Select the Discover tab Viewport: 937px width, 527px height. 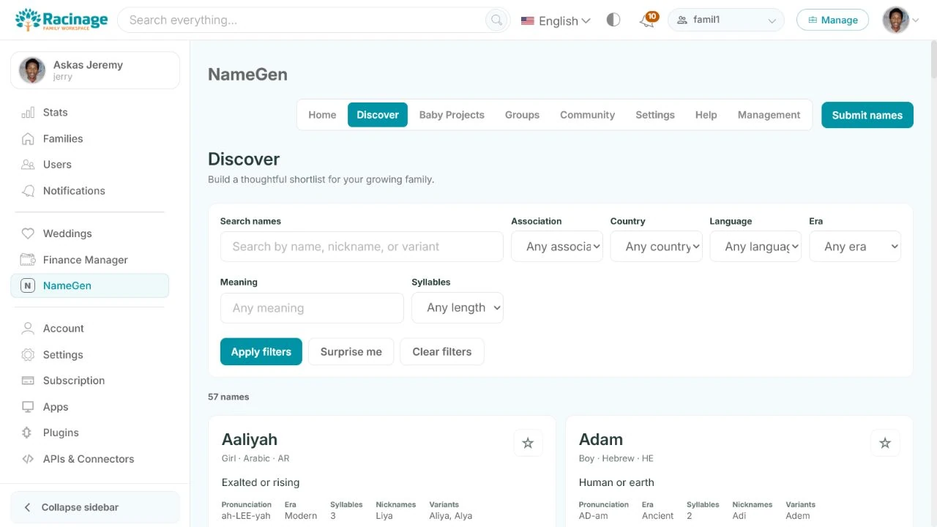378,115
